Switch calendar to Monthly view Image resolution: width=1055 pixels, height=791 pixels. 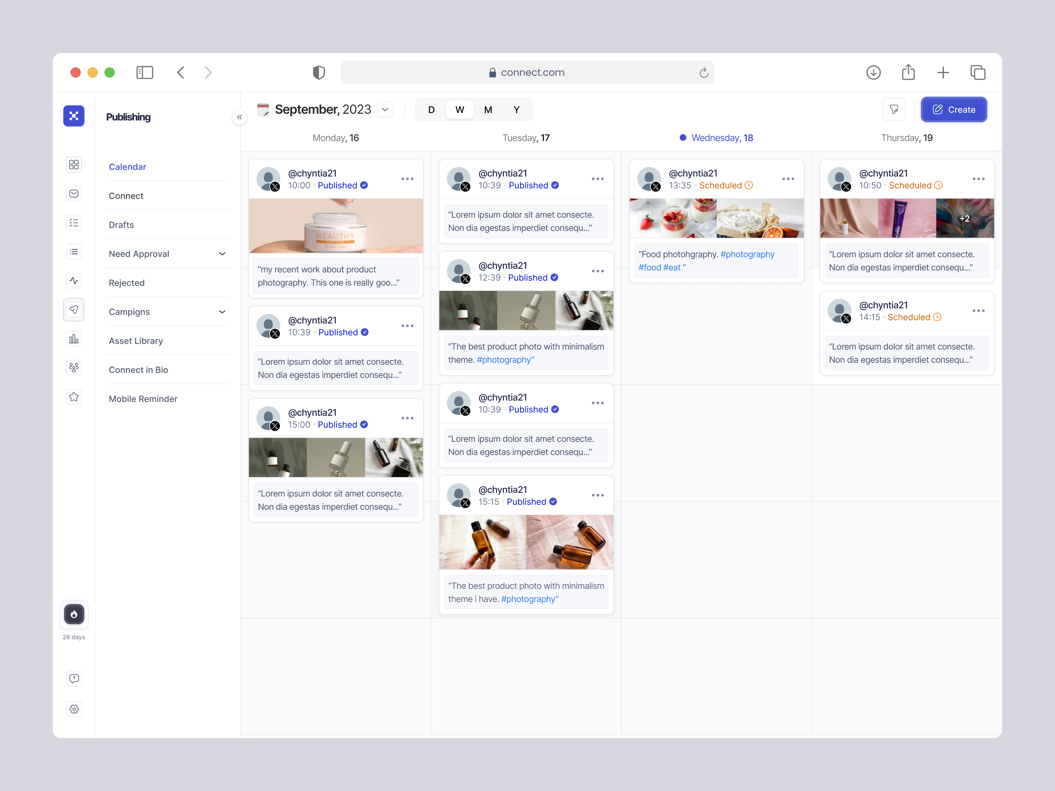[x=488, y=109]
